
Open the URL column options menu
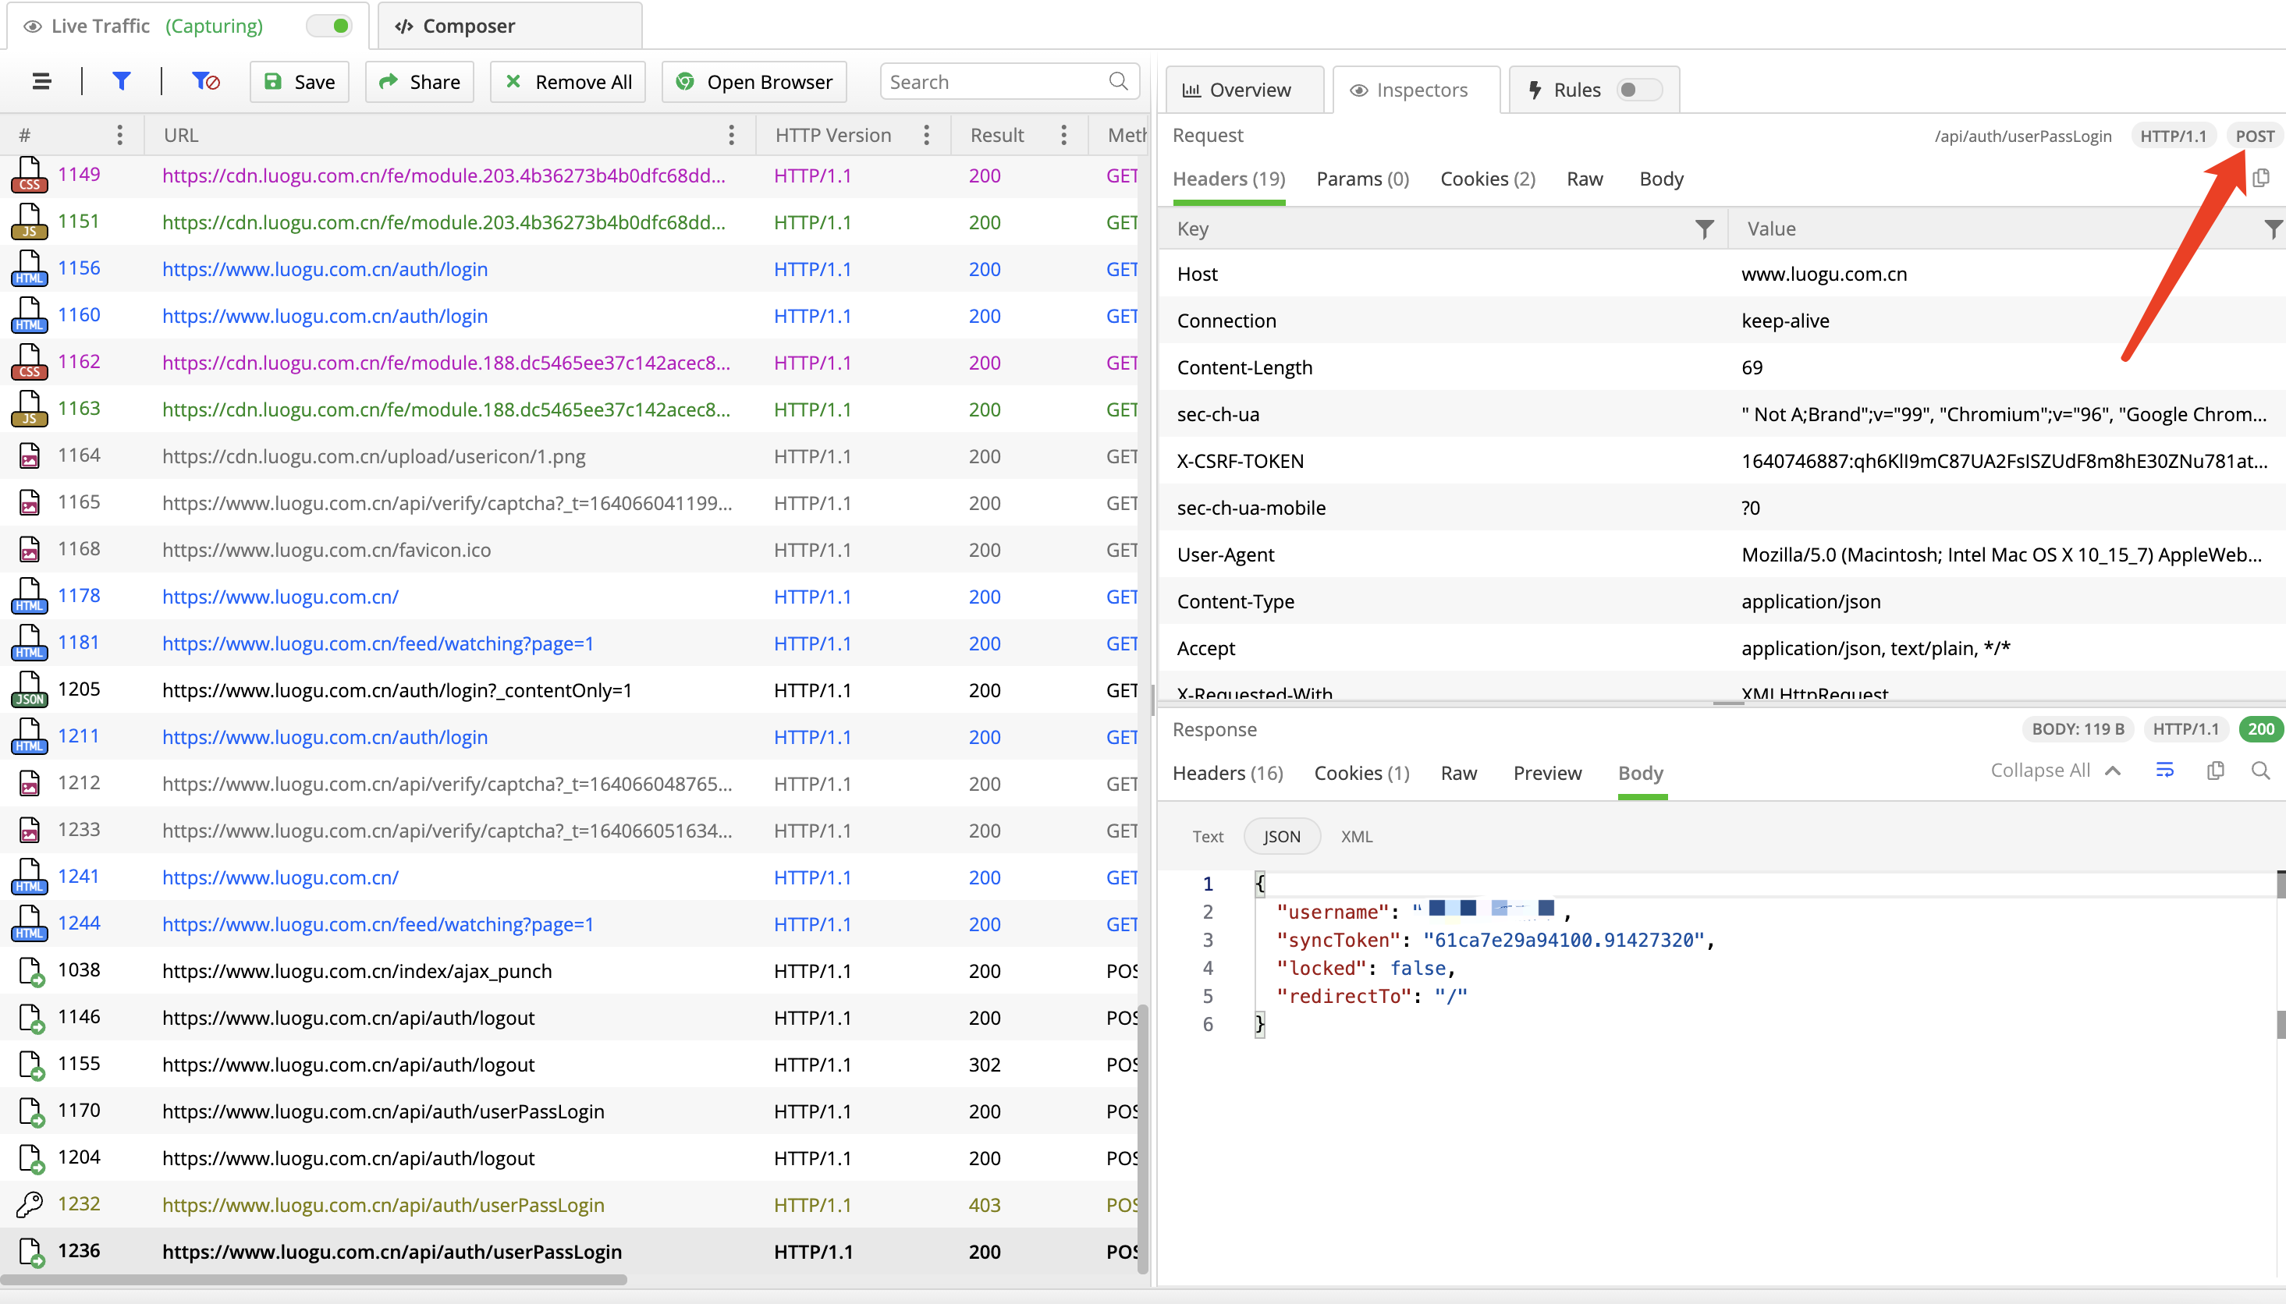tap(732, 135)
